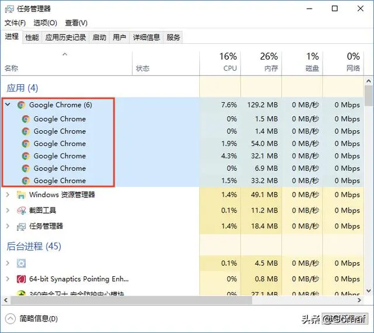
Task: Click the 0.8 MB memory value
Action: pos(266,279)
